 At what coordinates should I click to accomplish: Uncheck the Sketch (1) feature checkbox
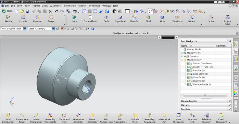coord(188,67)
